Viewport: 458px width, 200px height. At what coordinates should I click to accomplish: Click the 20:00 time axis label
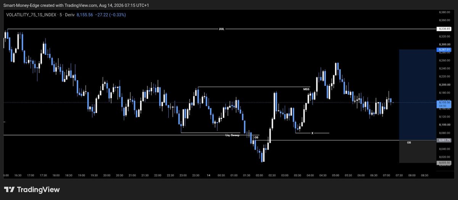coord(107,175)
